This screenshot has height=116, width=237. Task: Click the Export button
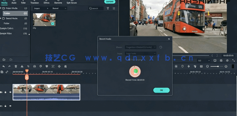pyautogui.click(x=110, y=2)
